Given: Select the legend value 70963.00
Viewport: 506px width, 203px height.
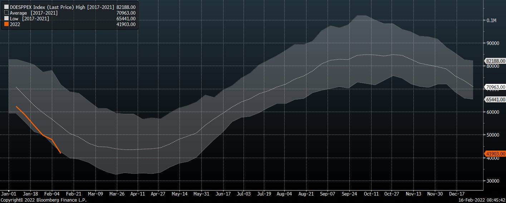Looking at the screenshot, I should point(126,13).
